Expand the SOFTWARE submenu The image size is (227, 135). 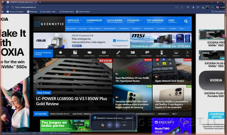tap(173, 29)
